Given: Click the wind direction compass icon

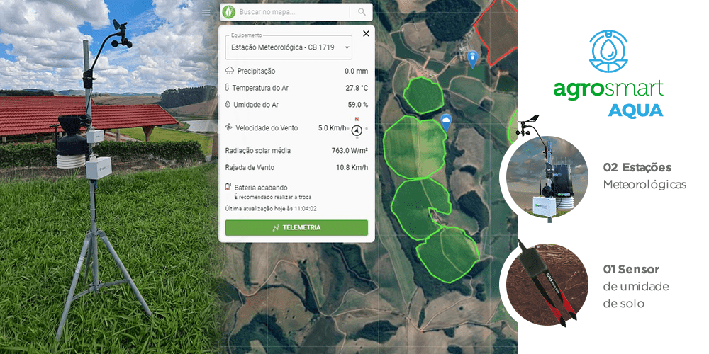Looking at the screenshot, I should click(x=357, y=130).
